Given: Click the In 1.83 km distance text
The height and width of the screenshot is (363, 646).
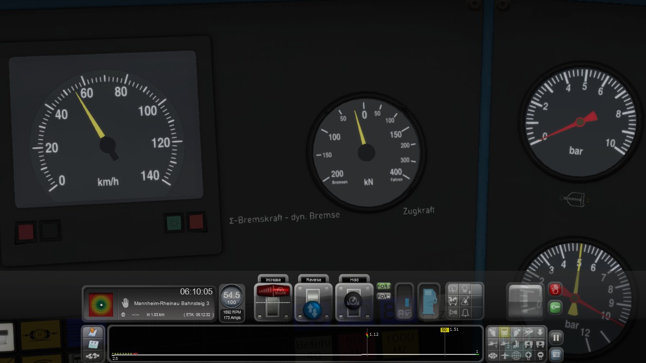Looking at the screenshot, I should tap(155, 315).
